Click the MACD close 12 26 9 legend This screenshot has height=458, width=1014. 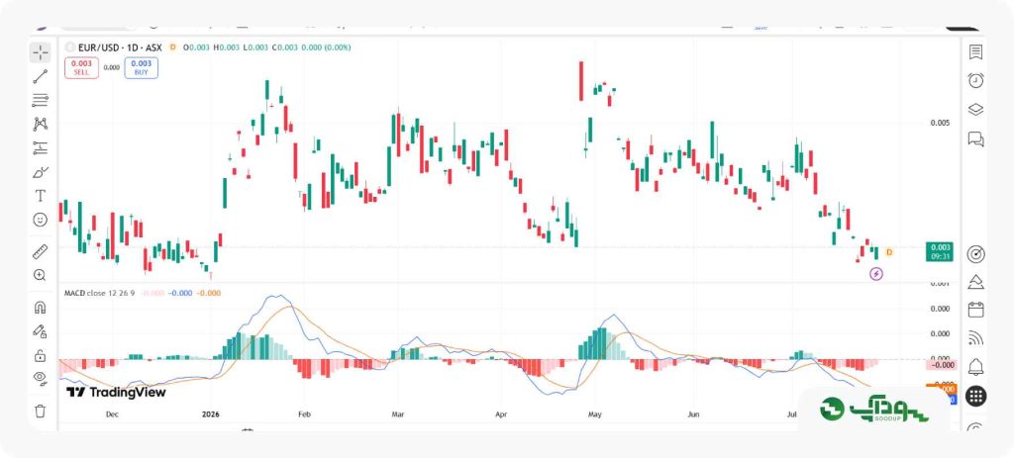100,293
